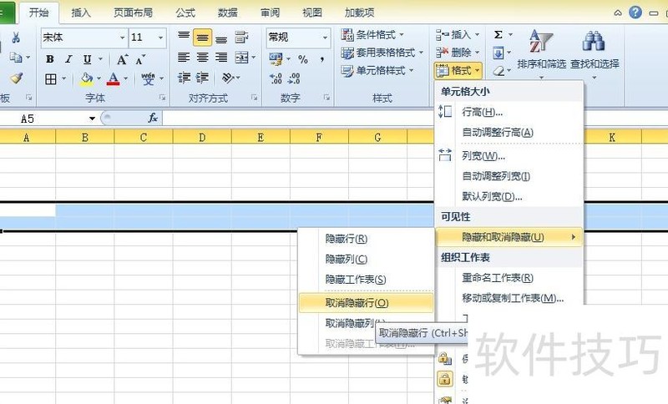The height and width of the screenshot is (404, 668).
Task: Switch to the 插入 ribbon tab
Action: (81, 13)
